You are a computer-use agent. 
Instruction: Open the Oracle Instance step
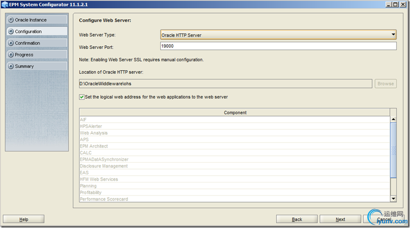click(37, 20)
